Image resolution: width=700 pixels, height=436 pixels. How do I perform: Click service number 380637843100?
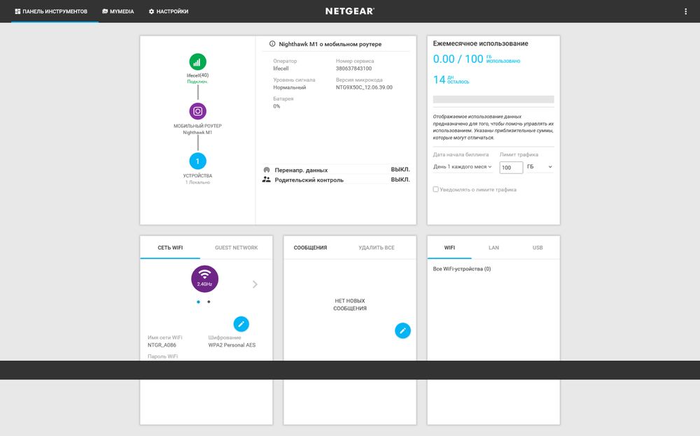pos(353,68)
